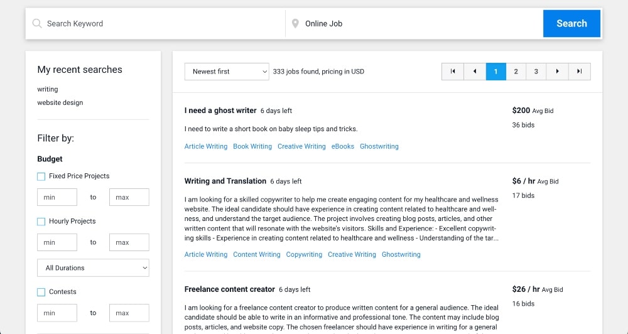Viewport: 628px width, 334px height.
Task: Expand the All Durations dropdown
Action: [x=93, y=268]
